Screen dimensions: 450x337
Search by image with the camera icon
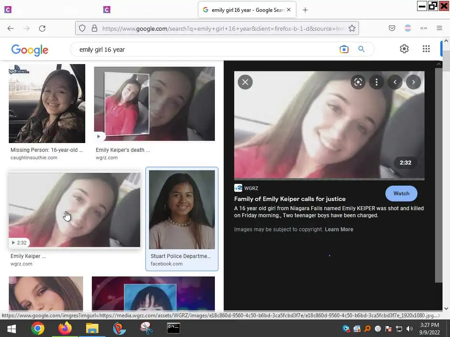(x=344, y=49)
